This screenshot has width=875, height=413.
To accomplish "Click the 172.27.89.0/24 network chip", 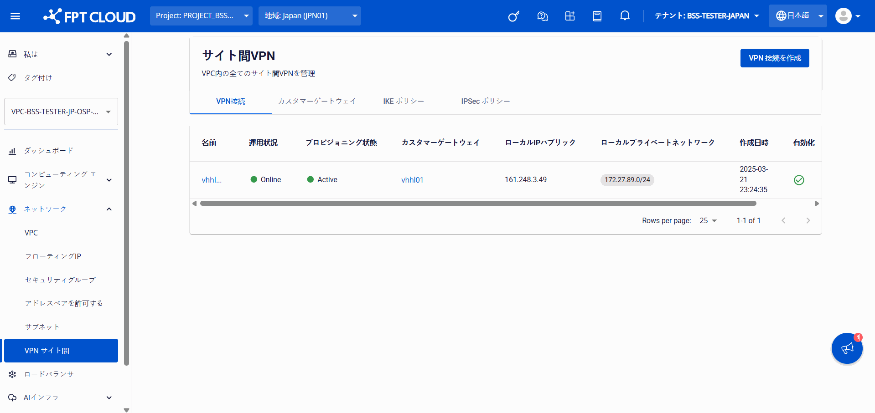I will pos(627,180).
